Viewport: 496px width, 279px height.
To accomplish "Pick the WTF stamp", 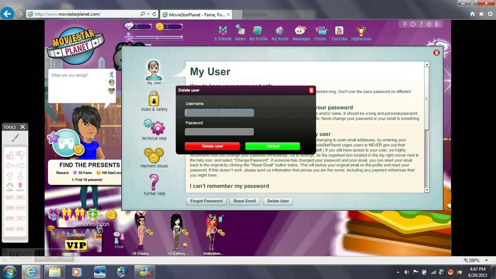I will (21, 229).
